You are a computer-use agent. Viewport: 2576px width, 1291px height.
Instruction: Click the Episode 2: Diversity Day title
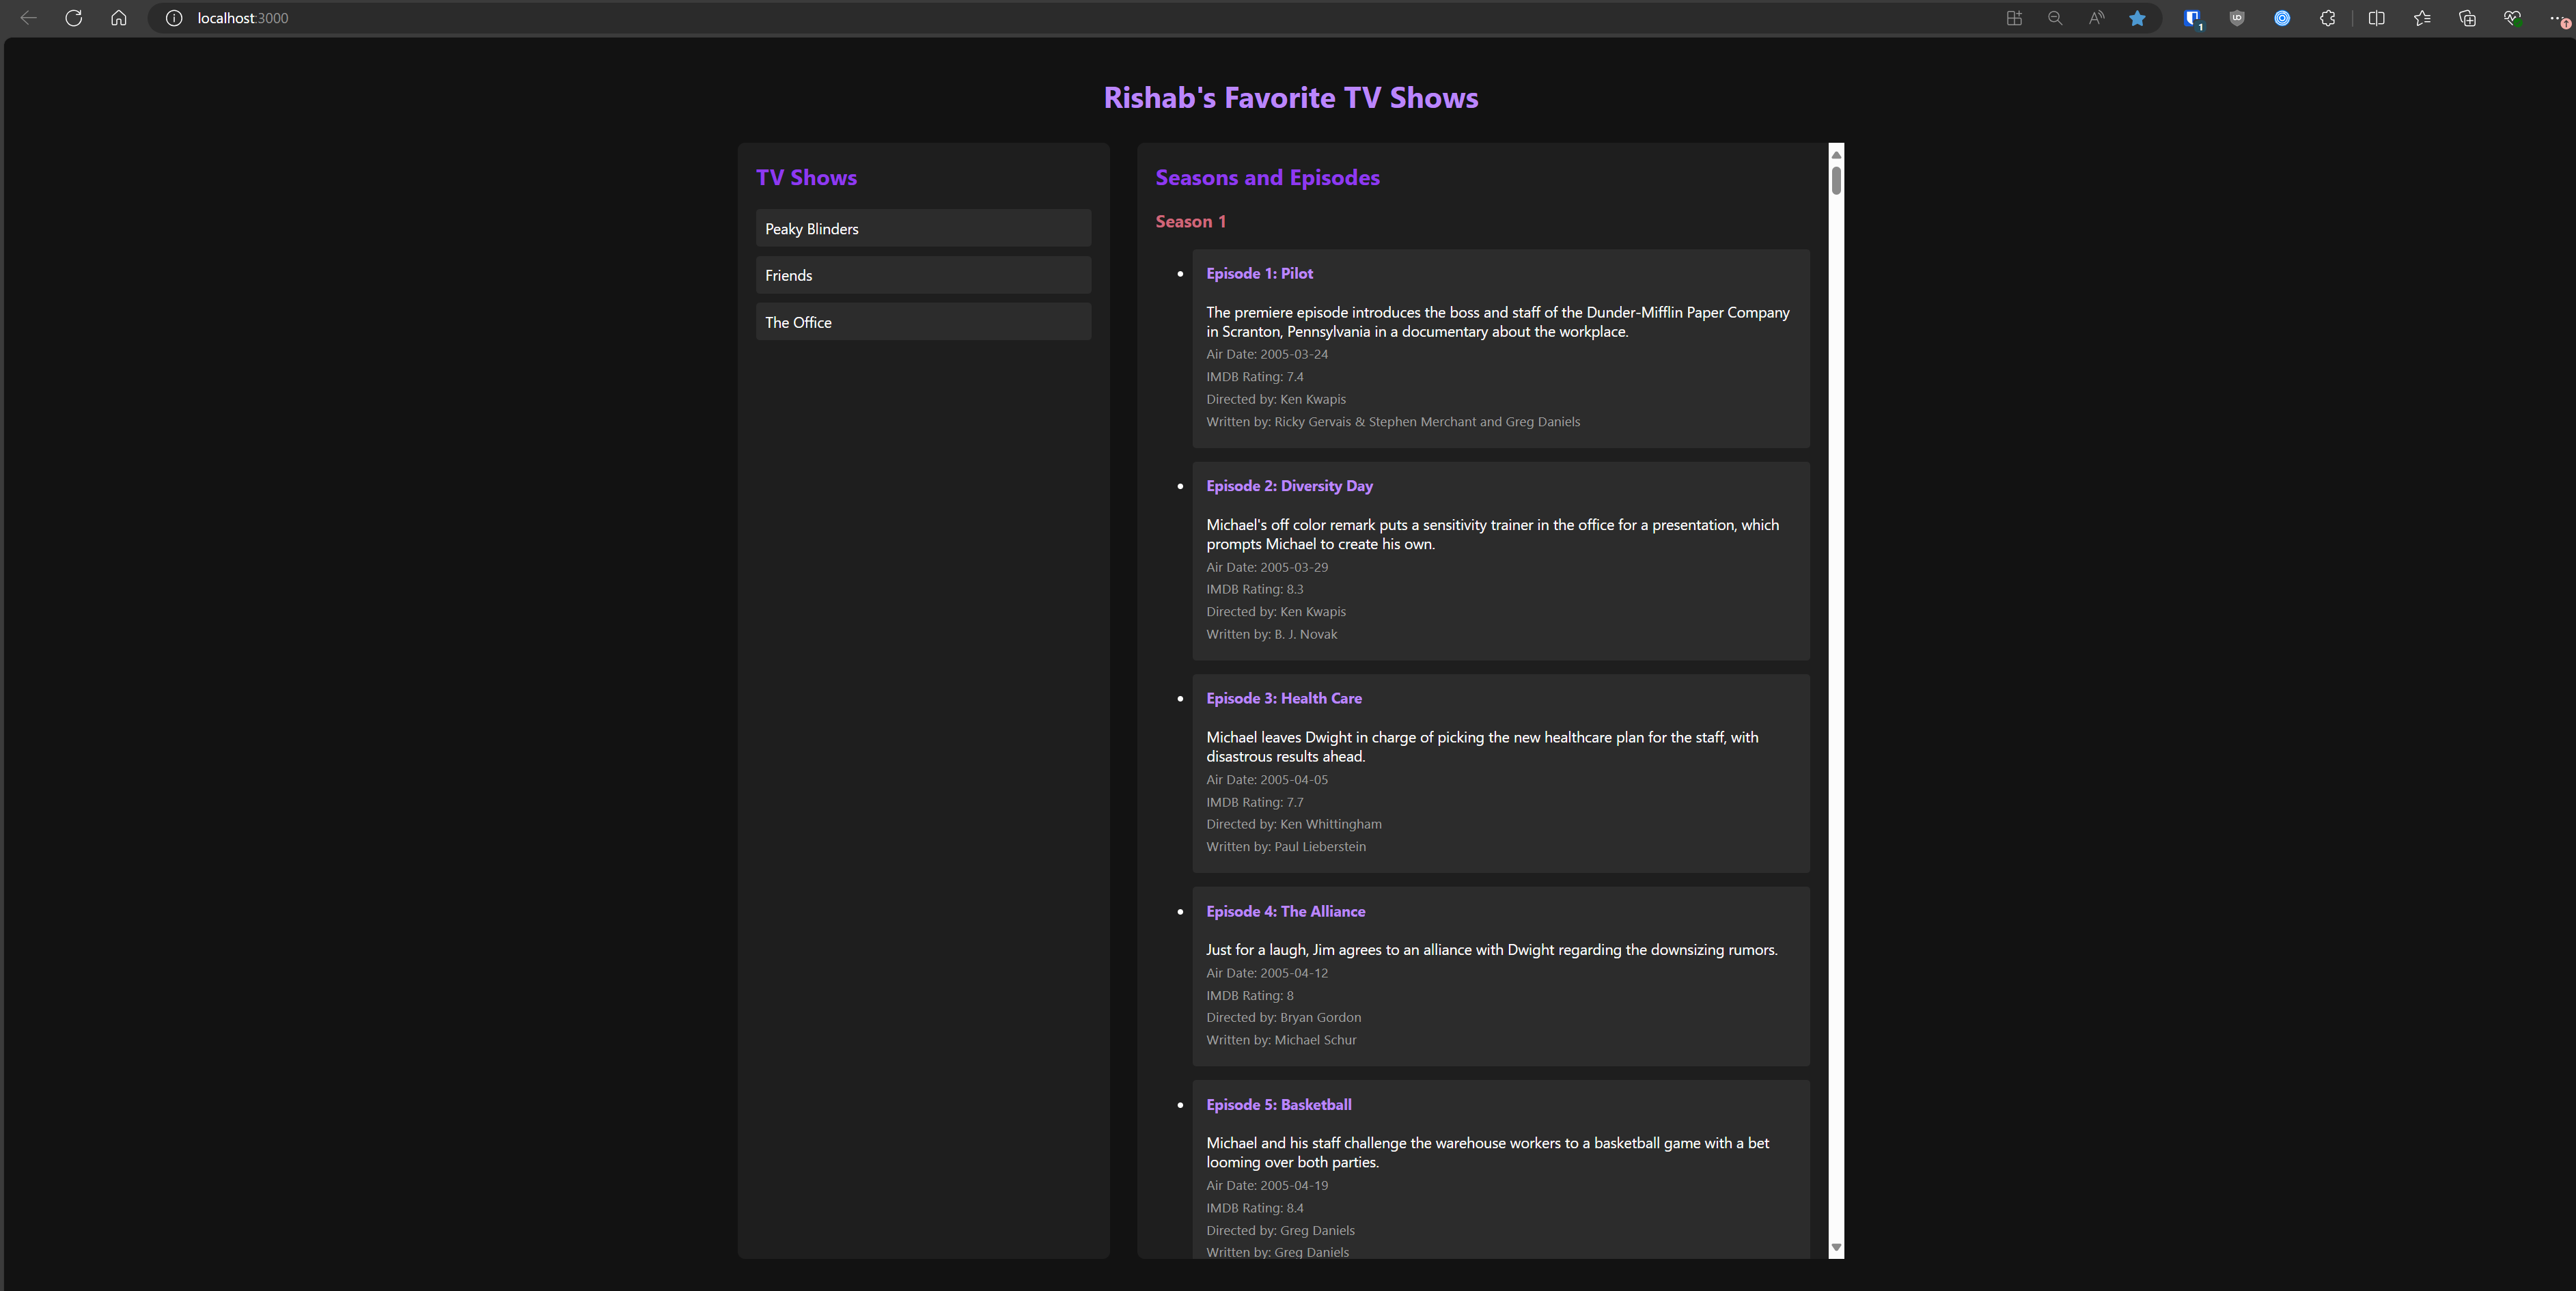point(1289,486)
